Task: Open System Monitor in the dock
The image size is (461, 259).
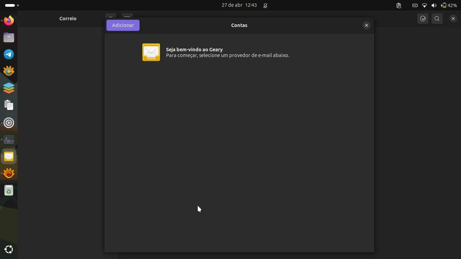Action: point(9,140)
